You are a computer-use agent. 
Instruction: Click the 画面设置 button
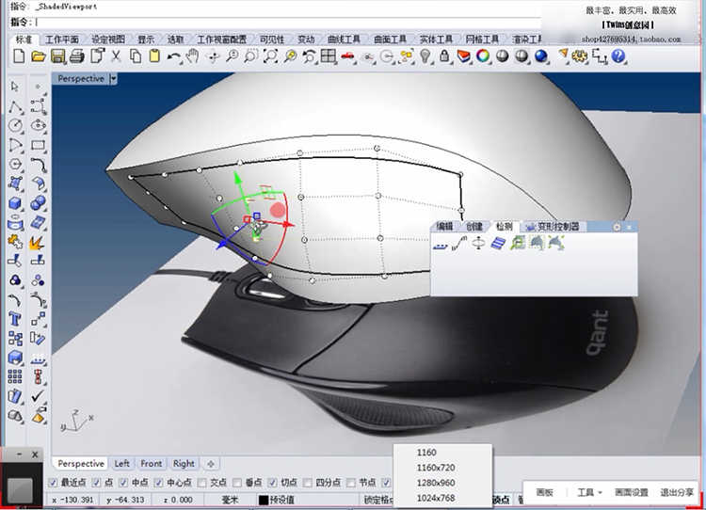click(632, 492)
